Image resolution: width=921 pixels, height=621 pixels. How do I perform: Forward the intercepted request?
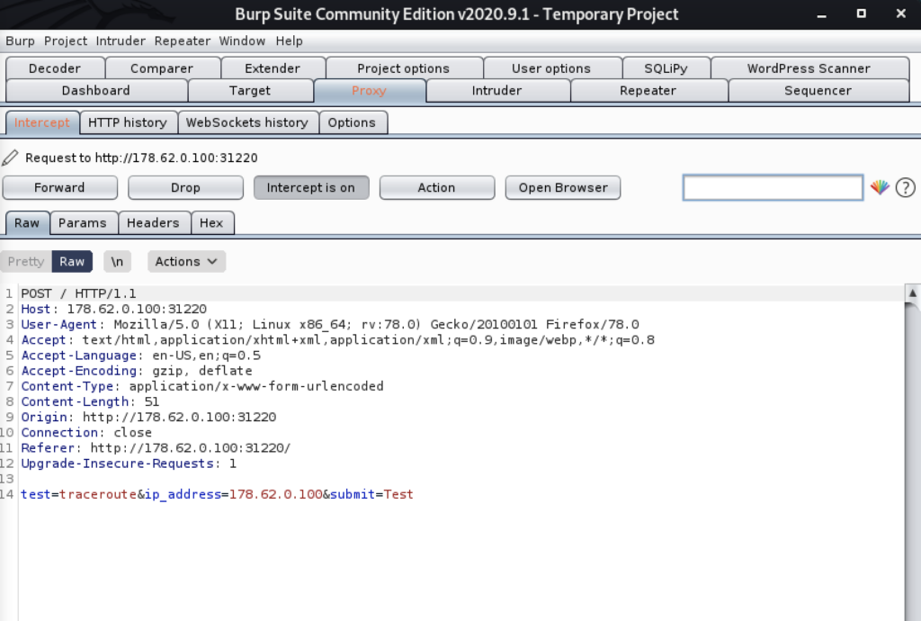59,187
